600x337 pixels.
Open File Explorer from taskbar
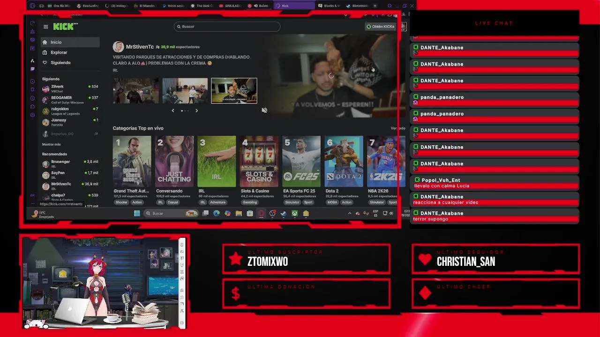click(x=239, y=213)
